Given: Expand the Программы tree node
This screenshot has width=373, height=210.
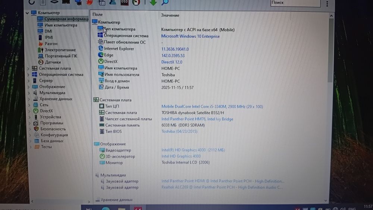Looking at the screenshot, I should (30, 123).
